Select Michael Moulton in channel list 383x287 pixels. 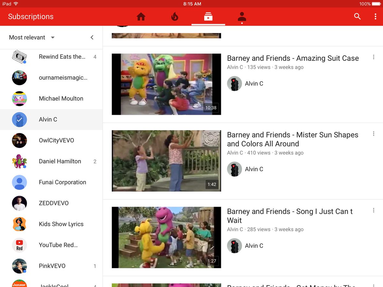(61, 99)
